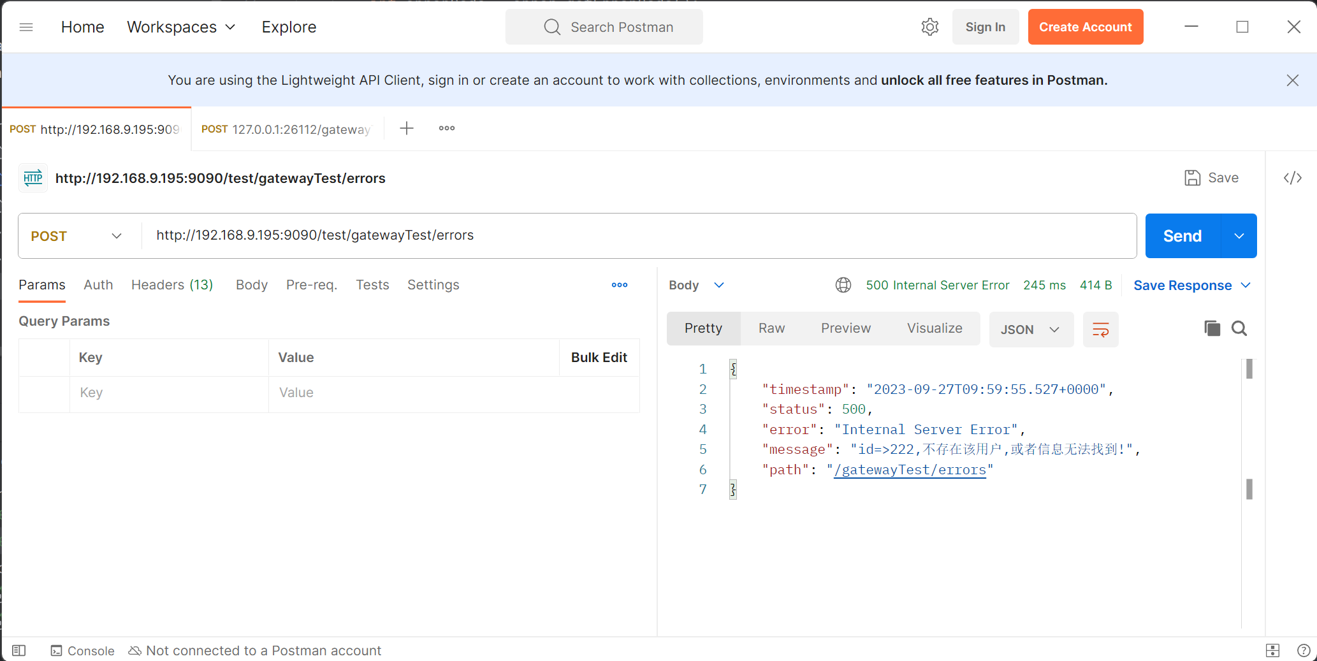Switch to the Headers (13) tab
Screen dimensions: 1317x661
172,285
